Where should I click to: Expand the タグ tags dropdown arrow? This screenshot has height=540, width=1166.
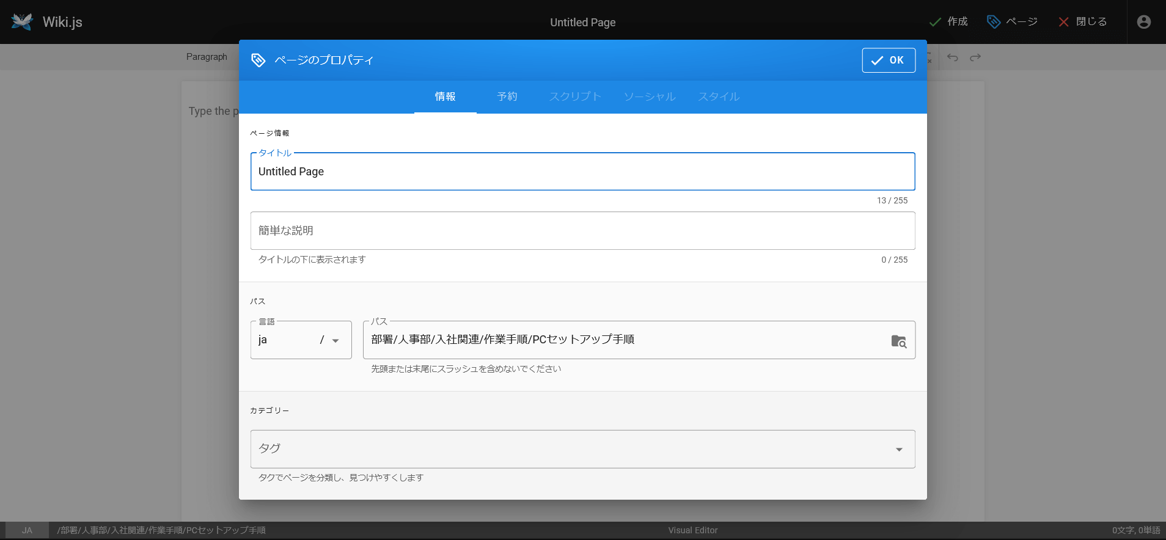click(x=899, y=450)
